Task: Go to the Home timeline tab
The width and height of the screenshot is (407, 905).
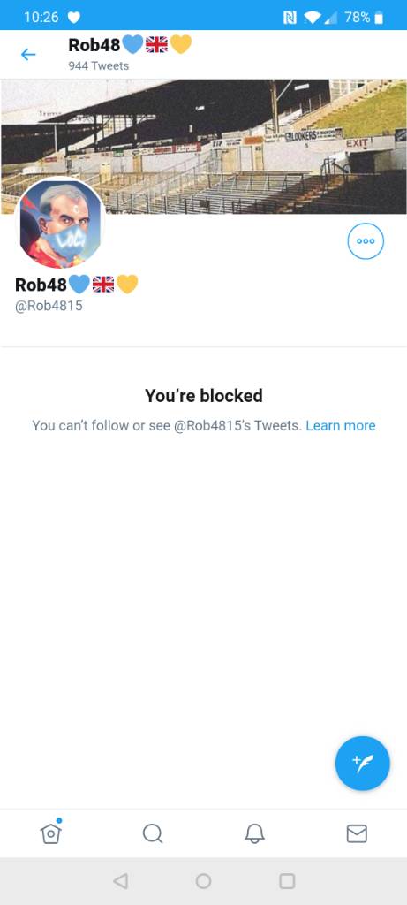Action: pos(50,832)
